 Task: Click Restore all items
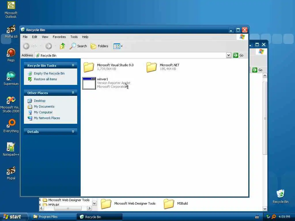[x=45, y=79]
